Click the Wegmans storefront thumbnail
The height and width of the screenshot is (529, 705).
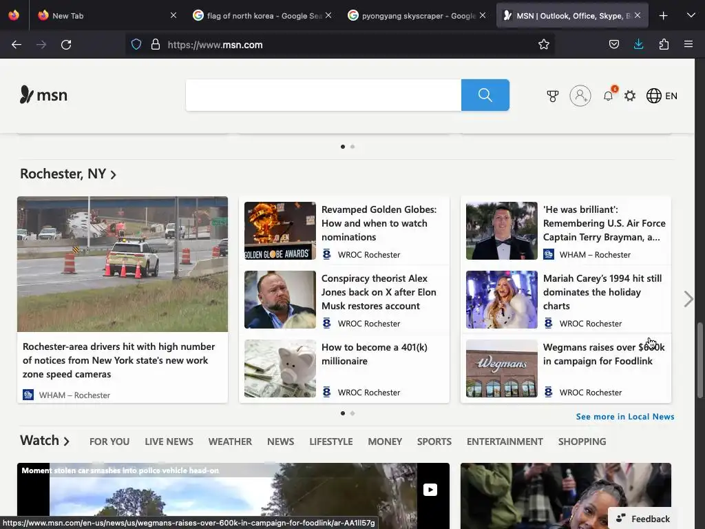tap(502, 369)
